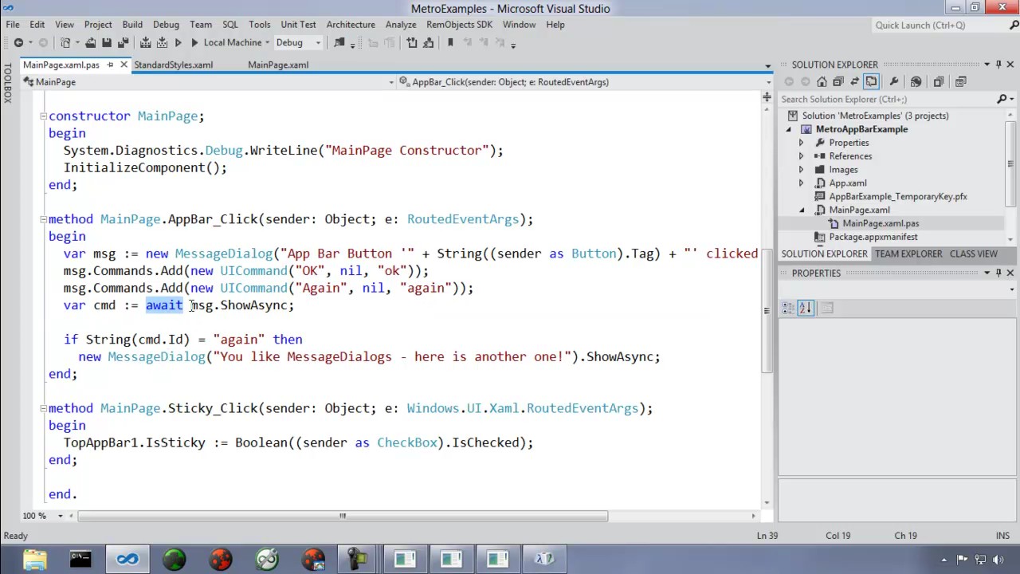The width and height of the screenshot is (1020, 574).
Task: Switch to the Team Explorer tab
Action: point(908,254)
